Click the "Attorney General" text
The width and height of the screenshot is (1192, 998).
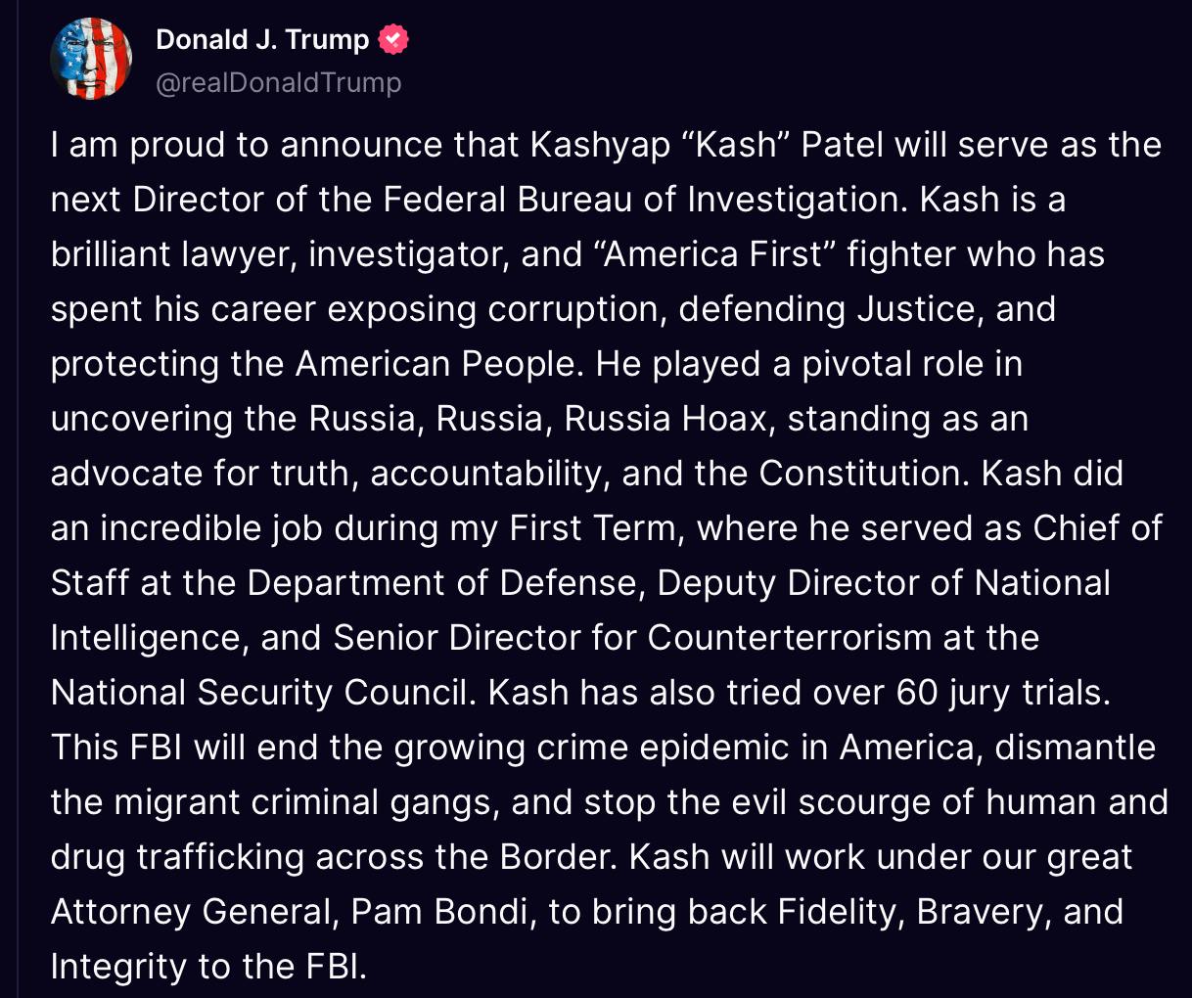[x=191, y=912]
